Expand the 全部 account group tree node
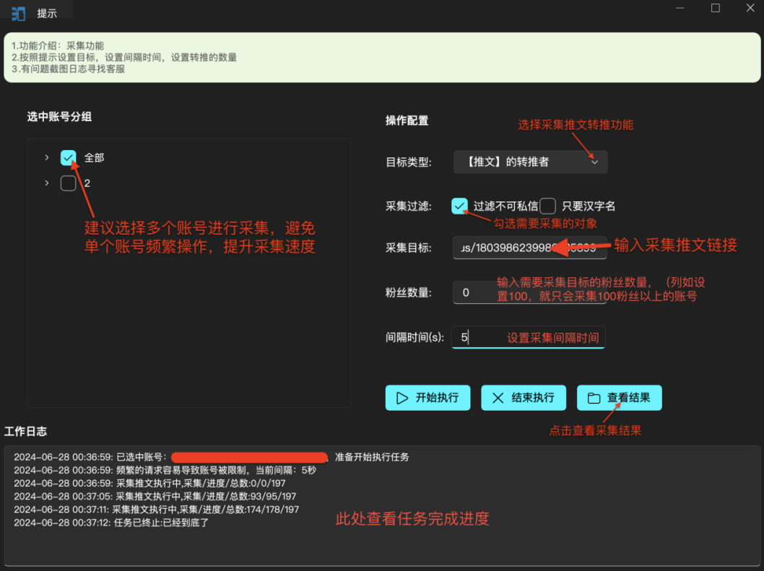764x571 pixels. point(47,157)
